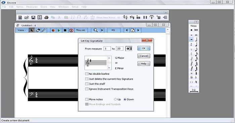
Task: Select the Up radio button
Action: pos(115,99)
